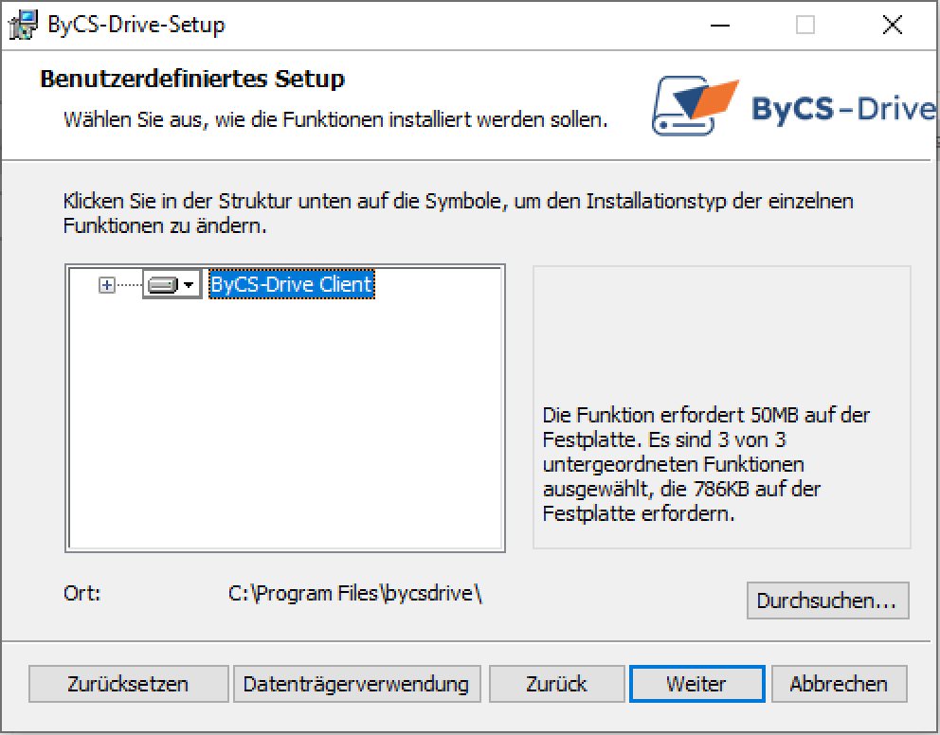Continue with the Weiter button
This screenshot has height=735, width=940.
(x=696, y=684)
